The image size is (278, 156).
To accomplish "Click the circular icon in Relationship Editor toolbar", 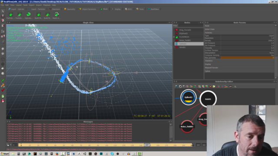I will coord(180,87).
